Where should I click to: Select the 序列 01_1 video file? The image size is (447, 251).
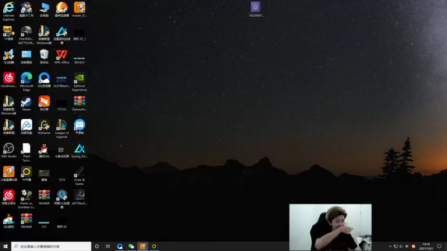click(x=79, y=35)
